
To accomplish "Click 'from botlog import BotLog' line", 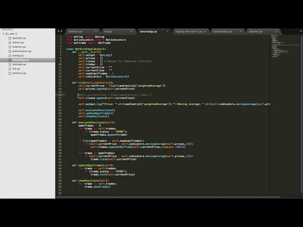I will click(x=85, y=37).
